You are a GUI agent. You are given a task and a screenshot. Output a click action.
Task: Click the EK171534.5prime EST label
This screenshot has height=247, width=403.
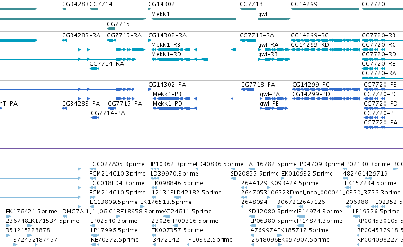tap(53, 221)
